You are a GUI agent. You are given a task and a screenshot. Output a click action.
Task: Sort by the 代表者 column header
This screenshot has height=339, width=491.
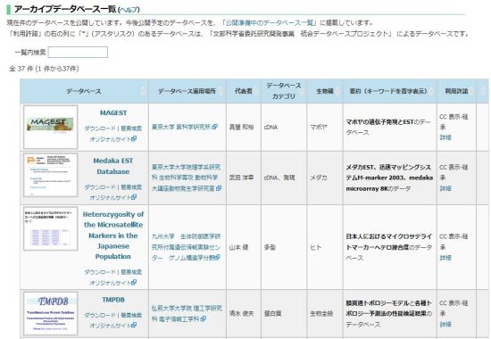tap(244, 91)
